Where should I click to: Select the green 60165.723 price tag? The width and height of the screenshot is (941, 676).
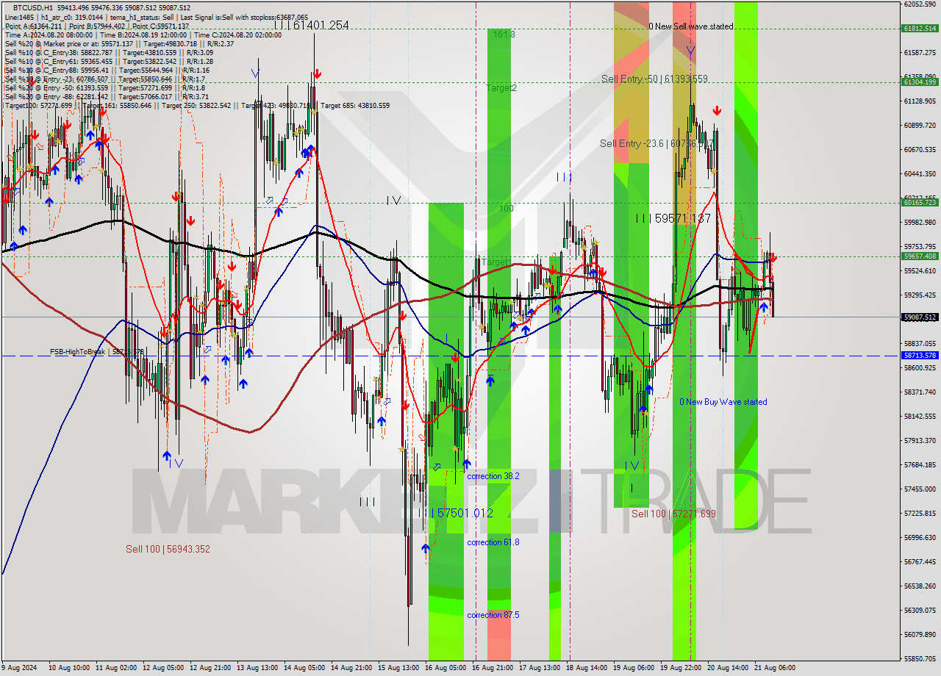[919, 202]
